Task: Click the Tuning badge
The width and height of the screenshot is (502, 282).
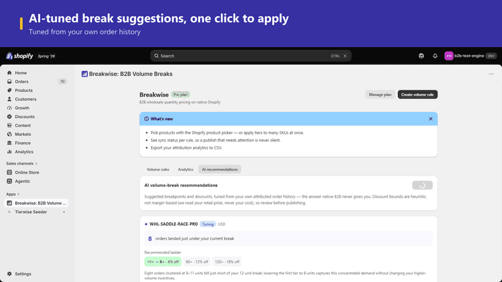Action: [208, 224]
